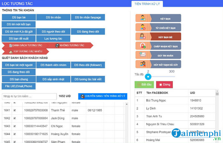
Task: Select Hủy kết bạn đã gửi action
Action: (158, 64)
